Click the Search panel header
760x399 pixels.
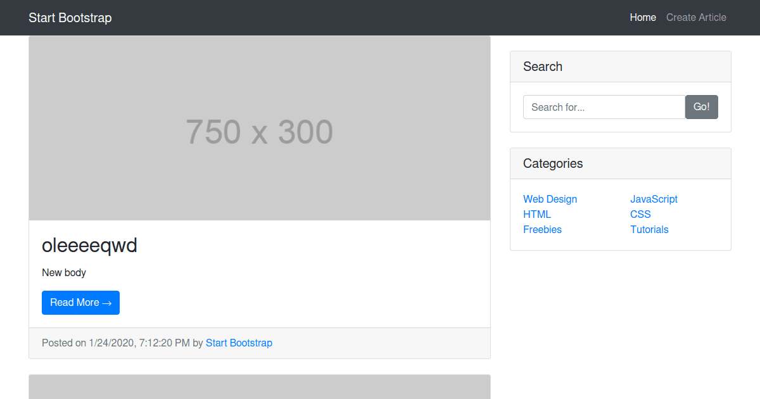click(x=543, y=66)
